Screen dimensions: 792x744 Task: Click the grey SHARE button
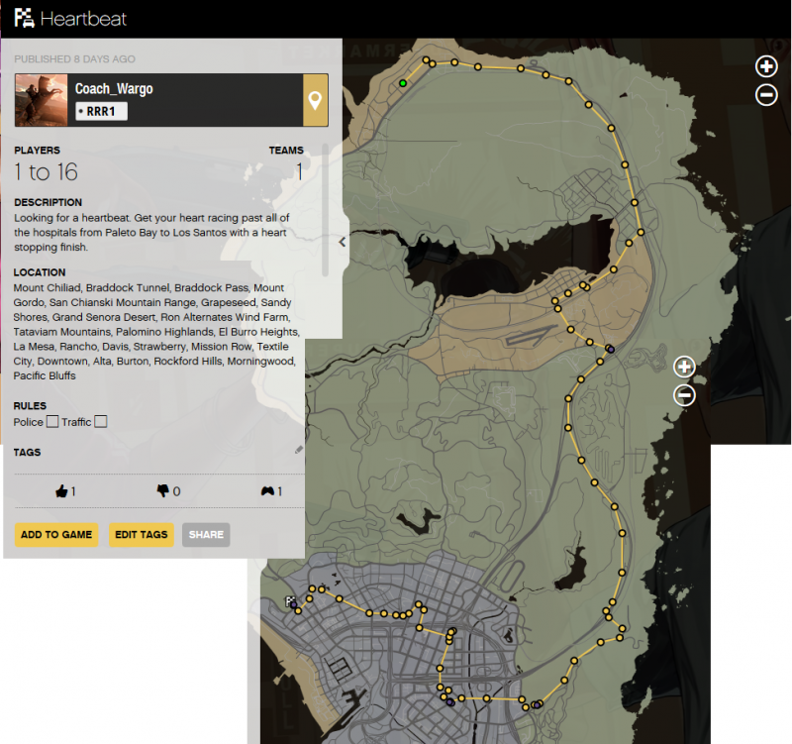coord(206,535)
